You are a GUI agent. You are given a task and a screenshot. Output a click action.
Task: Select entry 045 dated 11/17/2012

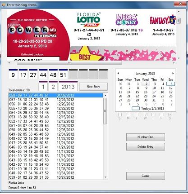56,151
